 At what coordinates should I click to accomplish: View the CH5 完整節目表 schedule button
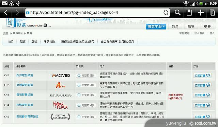click(x=86, y=117)
